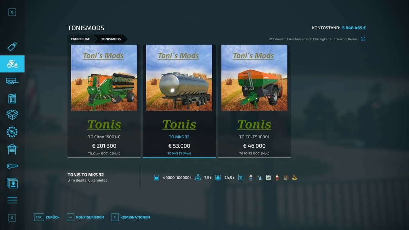Open the garage owned items icon
Viewport: 409px width, 230px height.
click(12, 149)
